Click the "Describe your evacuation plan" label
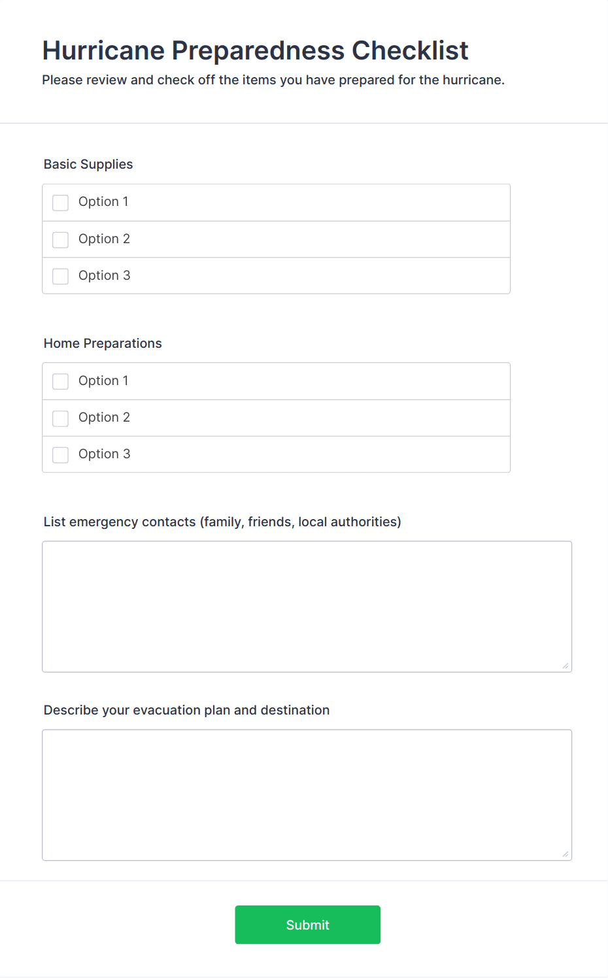Screen dimensions: 608x978 (x=186, y=711)
